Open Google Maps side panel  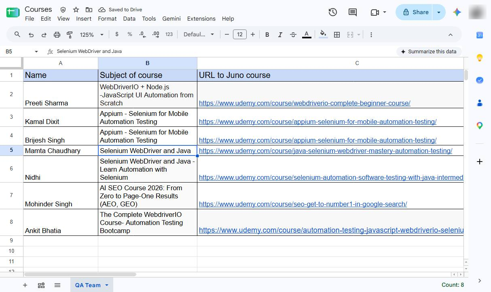point(480,126)
